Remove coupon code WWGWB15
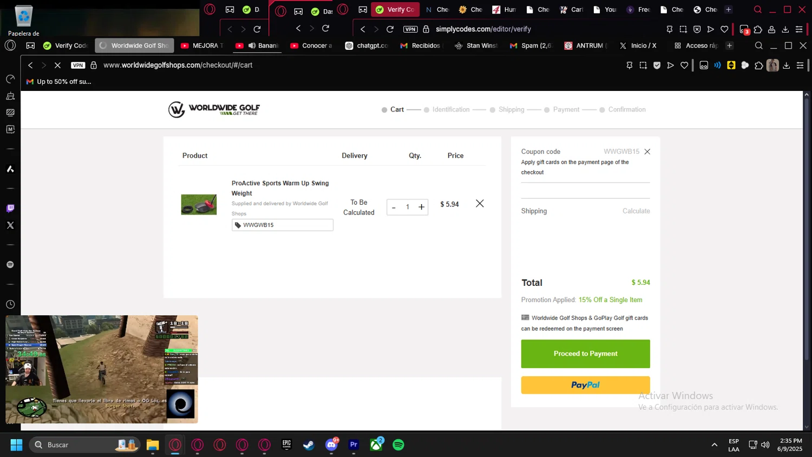The height and width of the screenshot is (457, 812). pyautogui.click(x=647, y=152)
